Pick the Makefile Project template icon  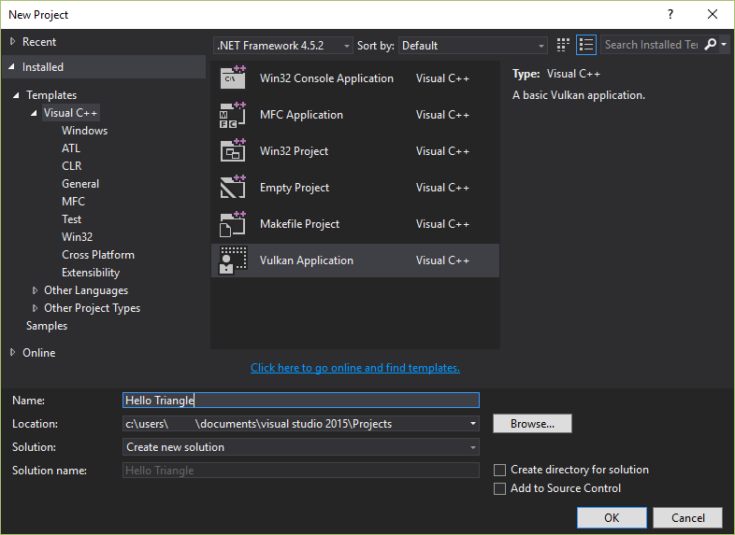232,224
